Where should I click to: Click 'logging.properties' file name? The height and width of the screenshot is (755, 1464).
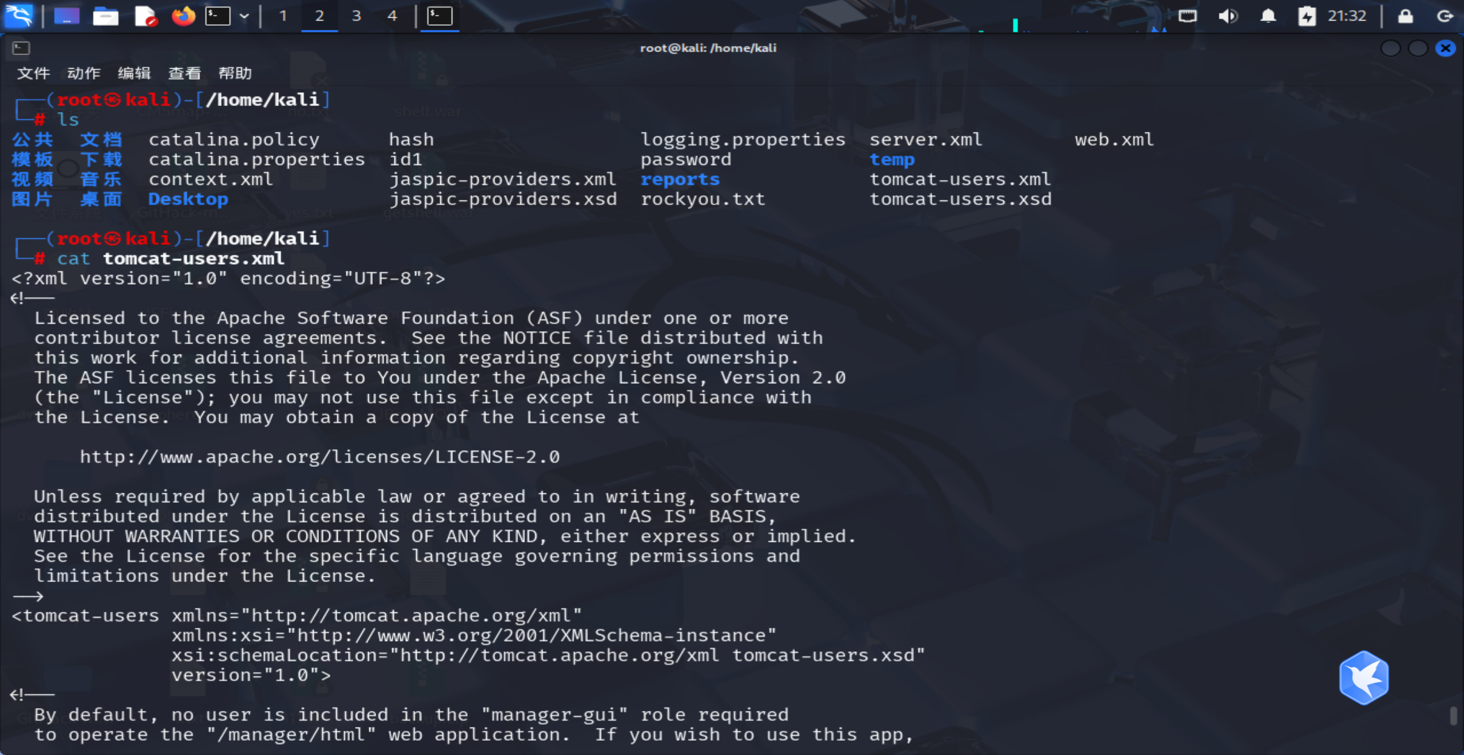click(743, 140)
